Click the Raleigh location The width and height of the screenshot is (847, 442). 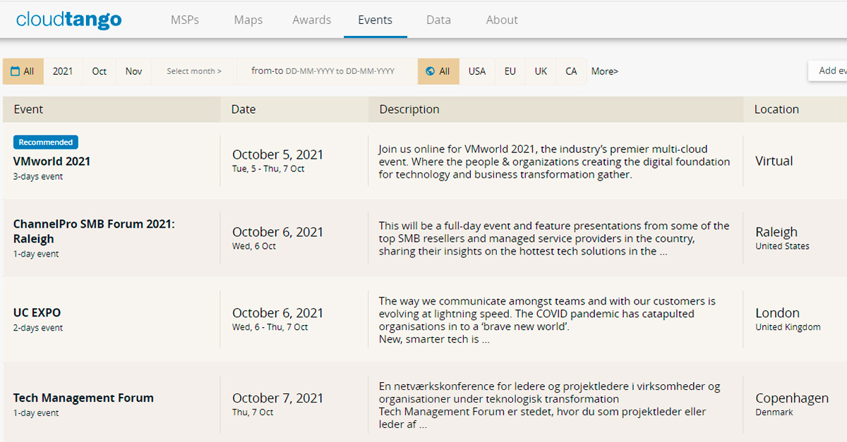tap(776, 232)
